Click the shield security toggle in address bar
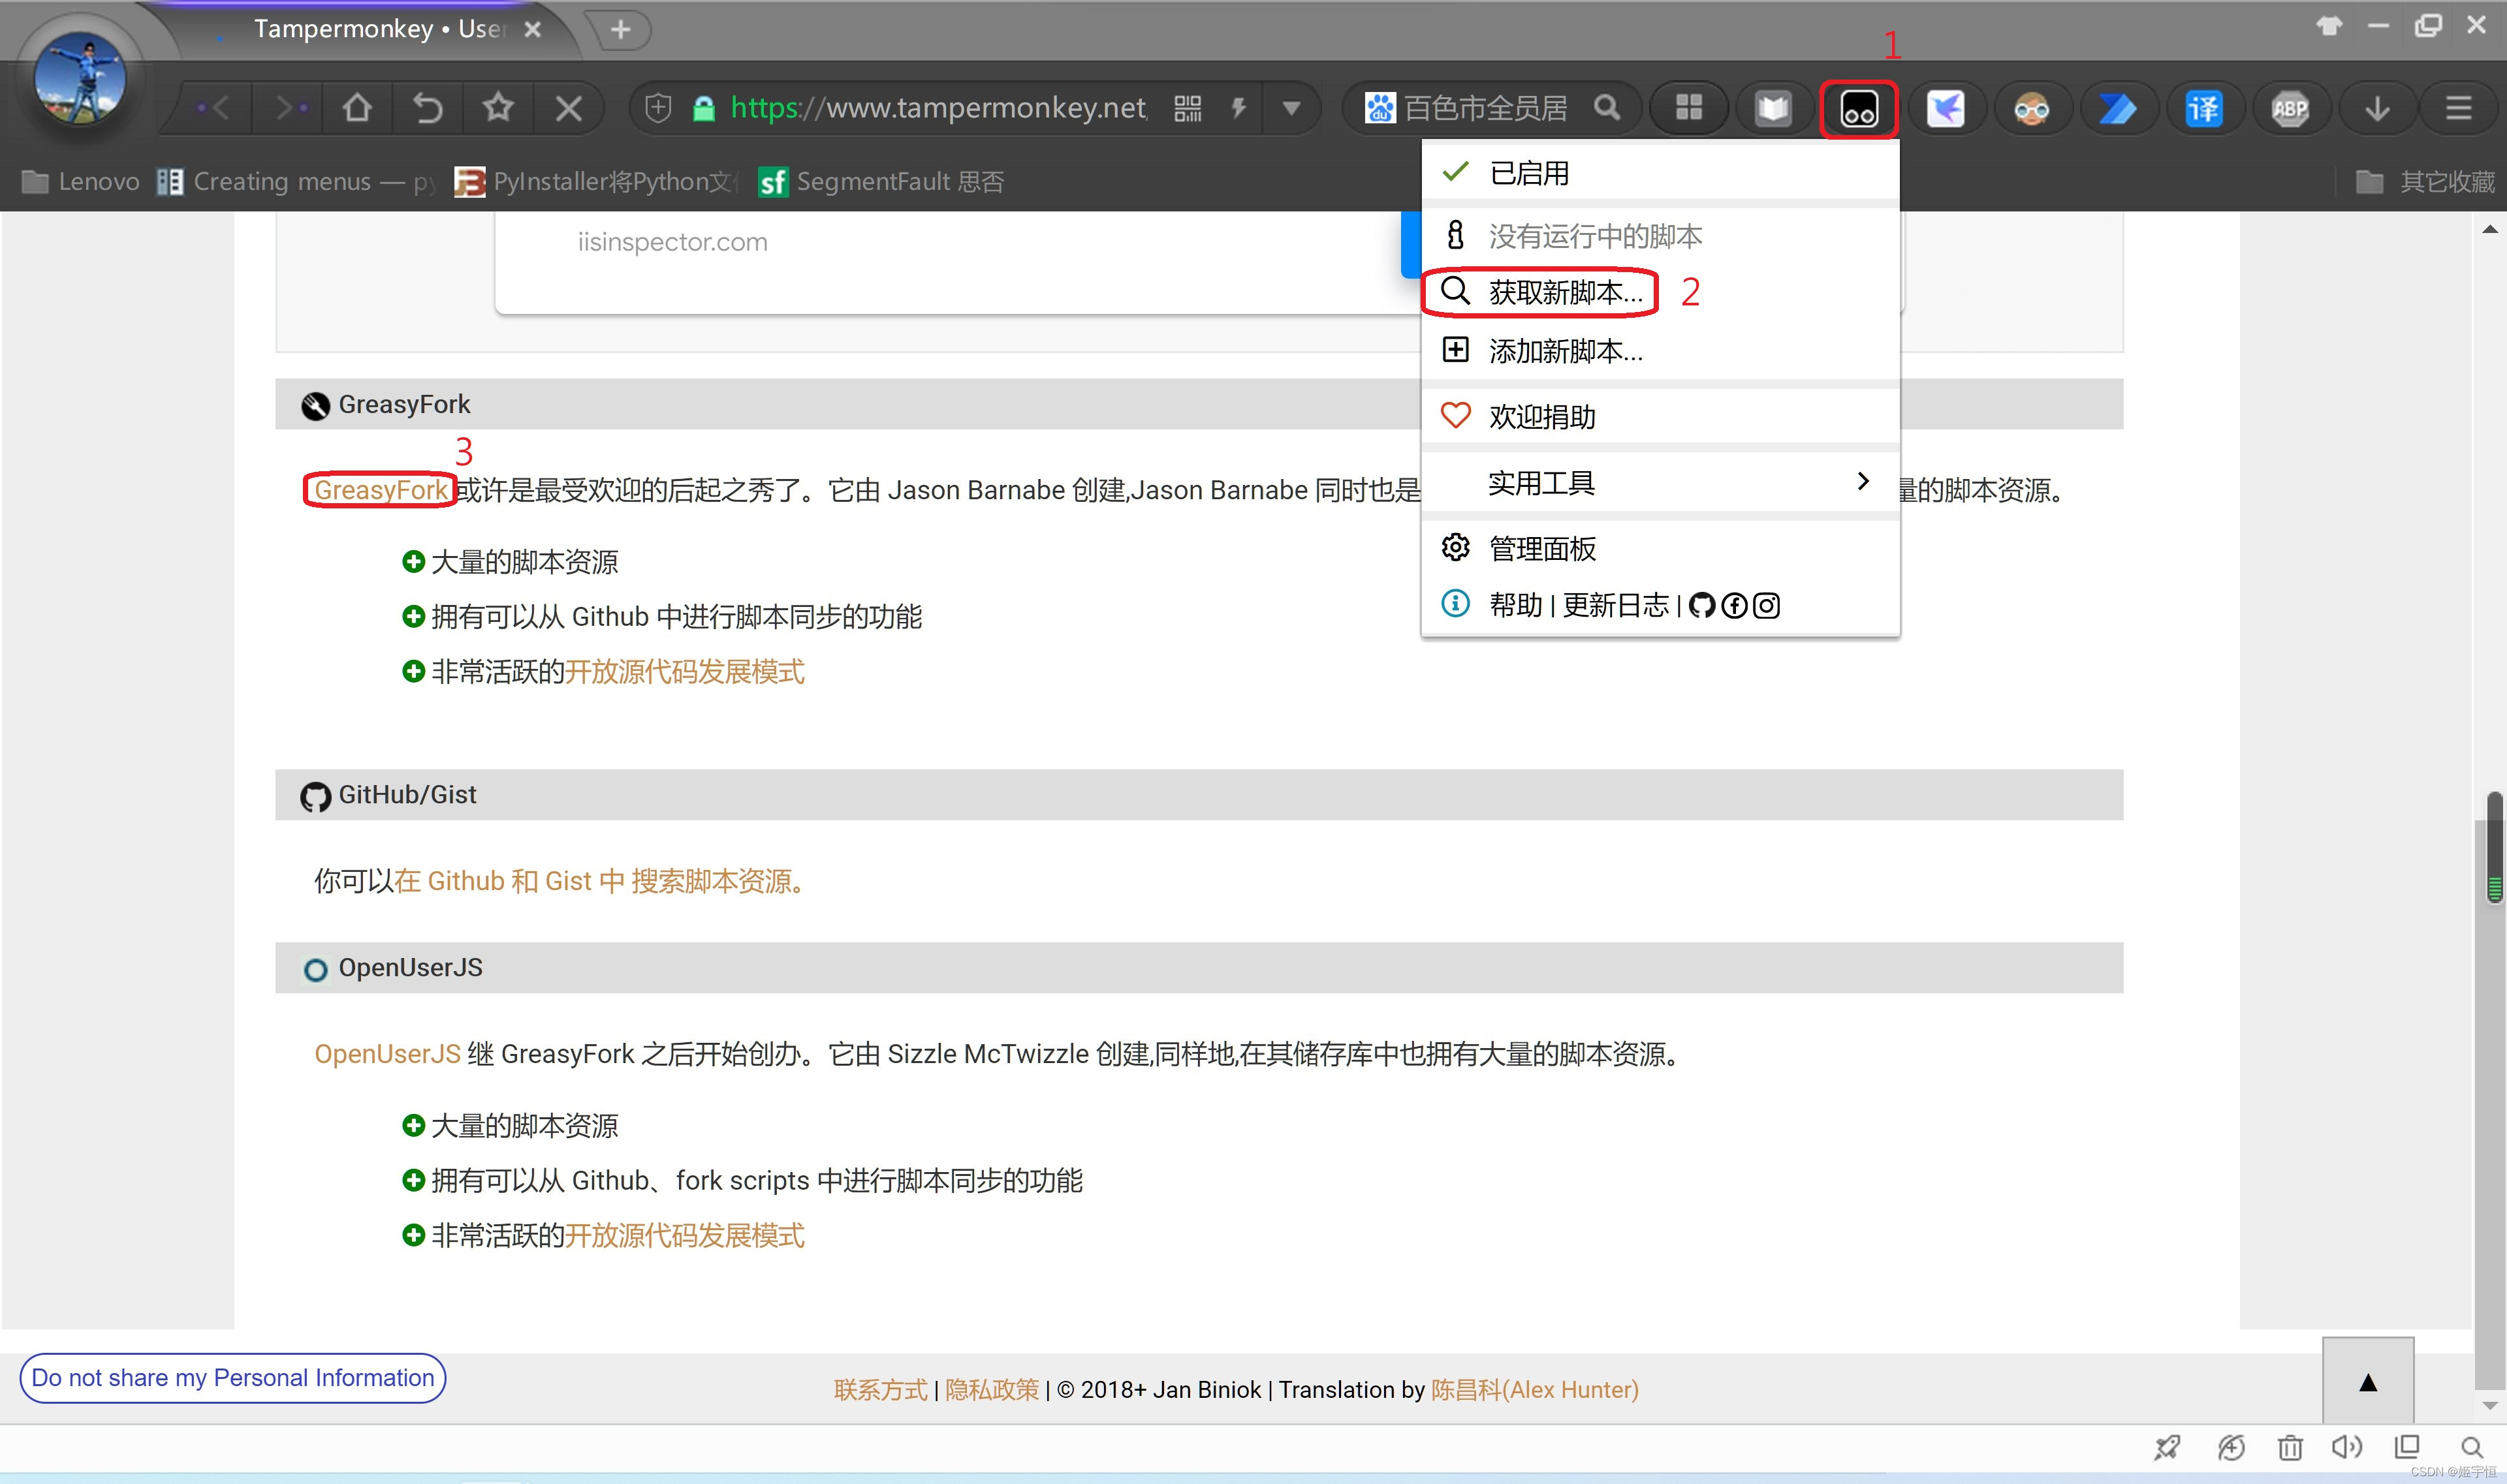 tap(657, 108)
